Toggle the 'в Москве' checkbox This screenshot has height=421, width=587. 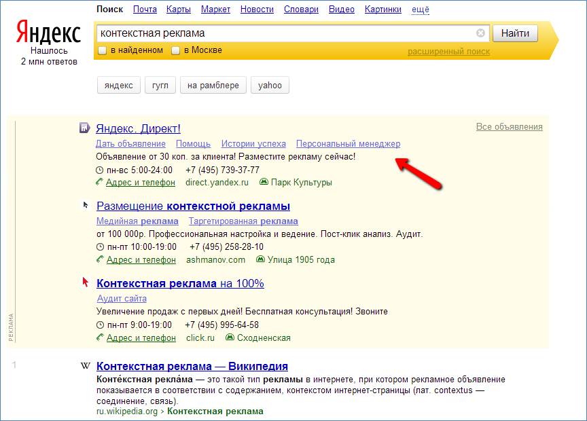[x=175, y=50]
